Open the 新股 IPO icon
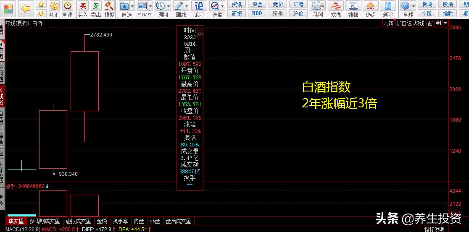469x232 pixels. click(x=388, y=6)
